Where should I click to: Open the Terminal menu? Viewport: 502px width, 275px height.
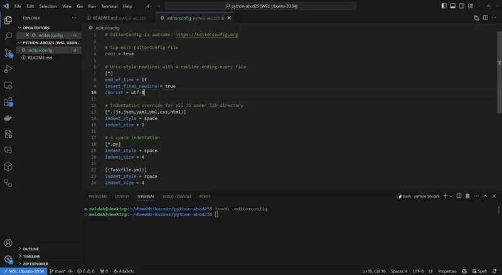pos(109,6)
